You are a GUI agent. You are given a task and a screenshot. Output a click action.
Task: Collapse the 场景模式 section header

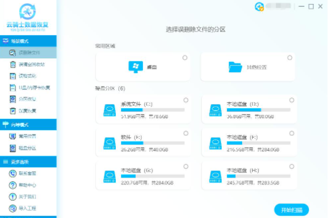(28, 40)
